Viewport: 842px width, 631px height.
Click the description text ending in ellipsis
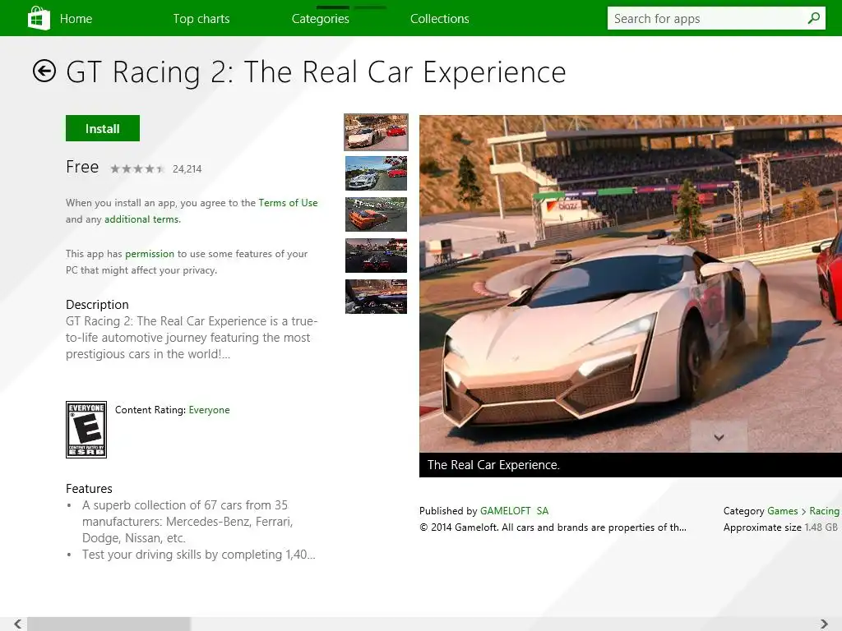[x=192, y=338]
